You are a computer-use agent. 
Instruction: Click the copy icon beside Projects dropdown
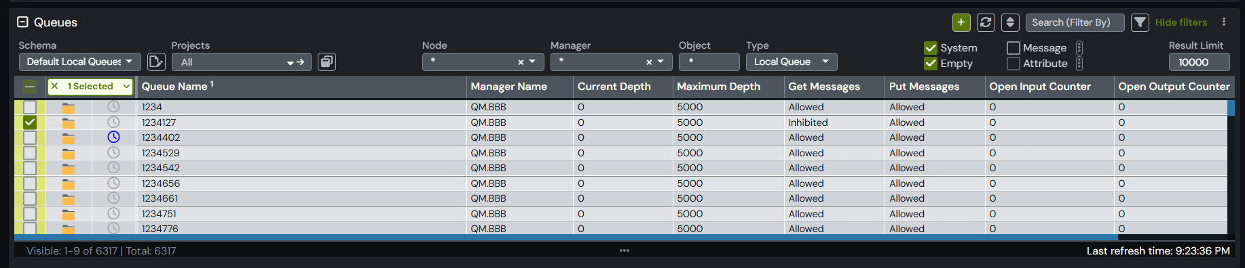(x=327, y=62)
